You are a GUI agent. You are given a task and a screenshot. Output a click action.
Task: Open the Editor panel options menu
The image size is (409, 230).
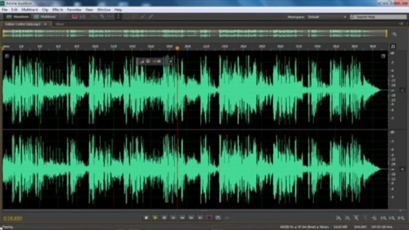(401, 24)
